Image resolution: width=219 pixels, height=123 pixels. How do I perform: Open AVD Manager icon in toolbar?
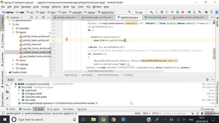(194, 12)
